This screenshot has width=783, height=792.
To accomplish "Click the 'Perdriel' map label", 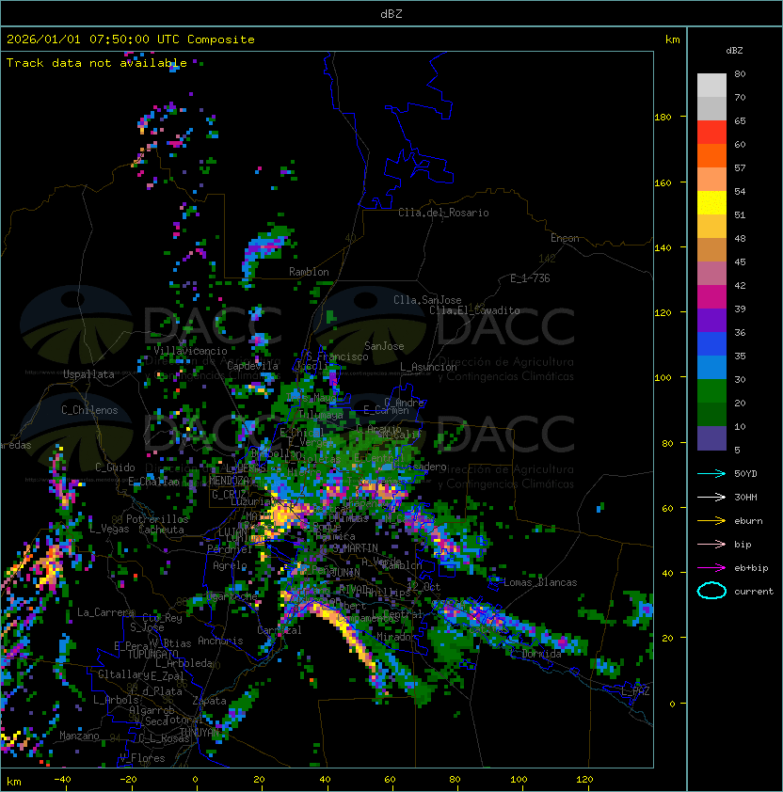I will pyautogui.click(x=230, y=548).
